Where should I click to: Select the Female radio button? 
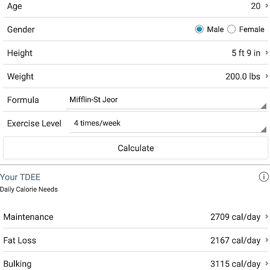(x=231, y=29)
